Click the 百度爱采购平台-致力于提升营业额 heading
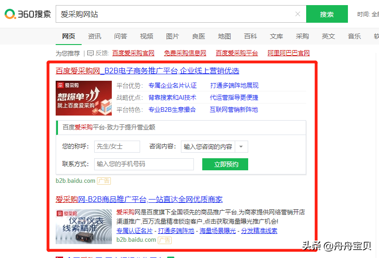 [x=109, y=127]
